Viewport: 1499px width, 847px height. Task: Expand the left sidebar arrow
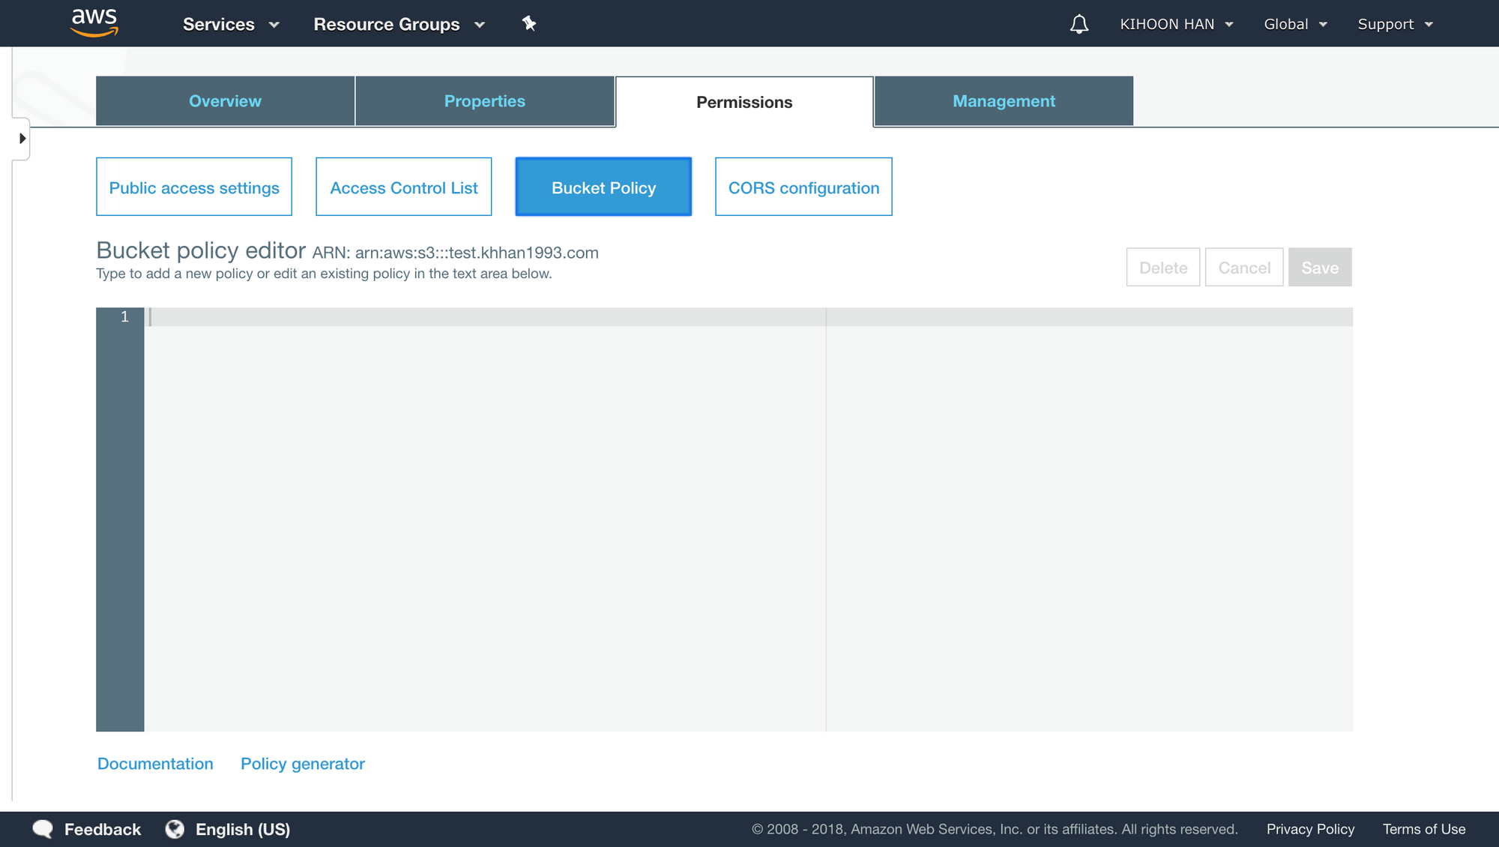click(22, 139)
